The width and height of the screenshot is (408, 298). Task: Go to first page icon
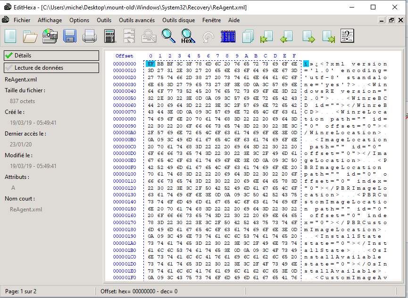coord(266,36)
